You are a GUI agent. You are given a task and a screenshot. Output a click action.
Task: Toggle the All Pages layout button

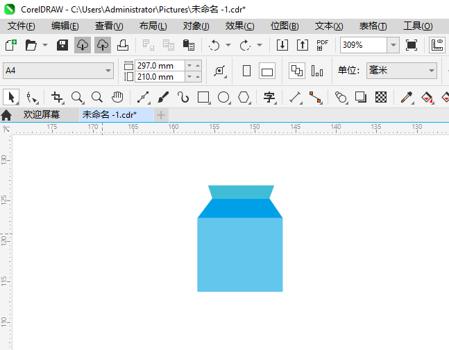[x=296, y=71]
